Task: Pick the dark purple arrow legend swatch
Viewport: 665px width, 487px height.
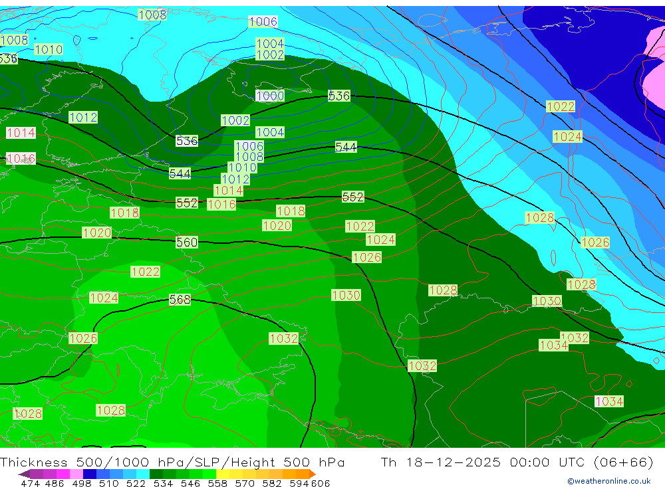Action: 24,474
